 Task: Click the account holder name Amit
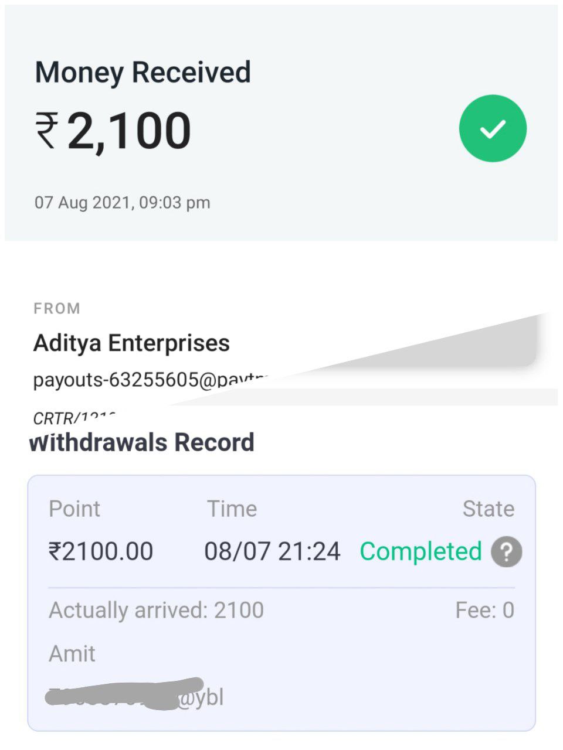point(72,653)
